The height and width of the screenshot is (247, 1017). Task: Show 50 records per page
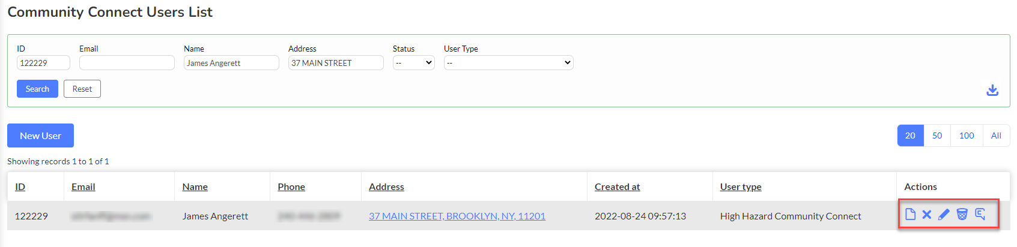tap(937, 135)
